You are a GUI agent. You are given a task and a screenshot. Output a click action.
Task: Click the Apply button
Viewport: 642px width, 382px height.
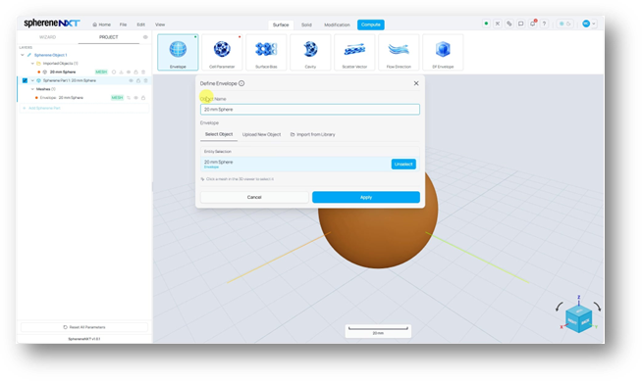[x=366, y=197]
